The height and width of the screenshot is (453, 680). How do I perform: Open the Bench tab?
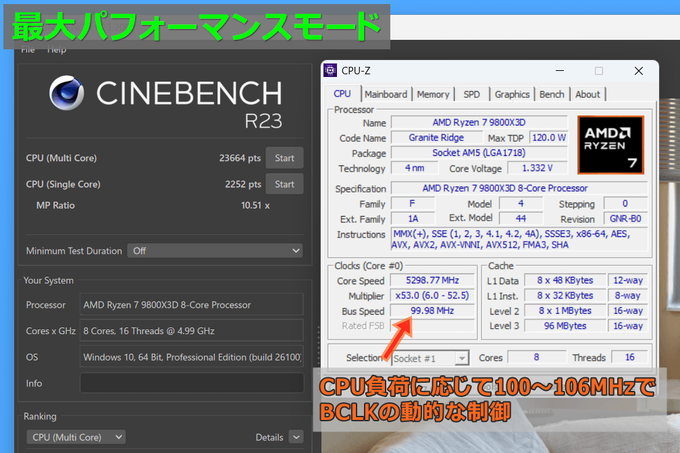(x=552, y=95)
